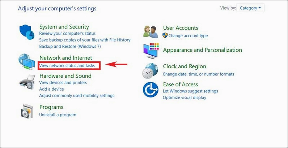Open the View by Category dropdown
The height and width of the screenshot is (148, 288).
pyautogui.click(x=250, y=8)
